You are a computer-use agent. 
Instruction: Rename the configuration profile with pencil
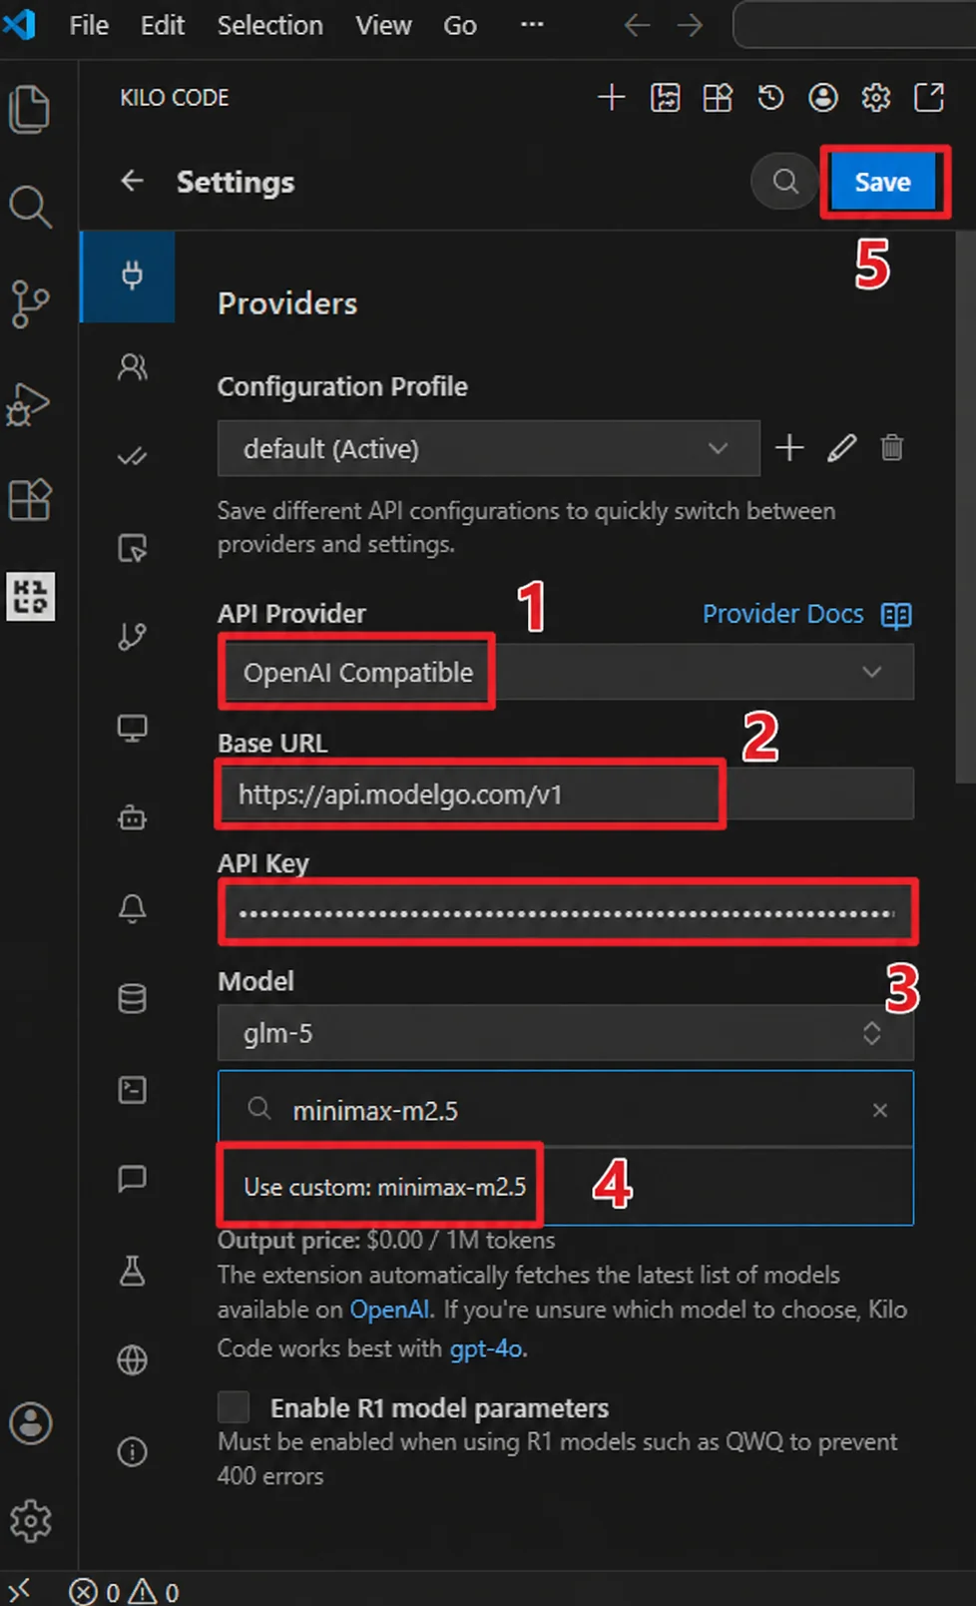coord(841,447)
